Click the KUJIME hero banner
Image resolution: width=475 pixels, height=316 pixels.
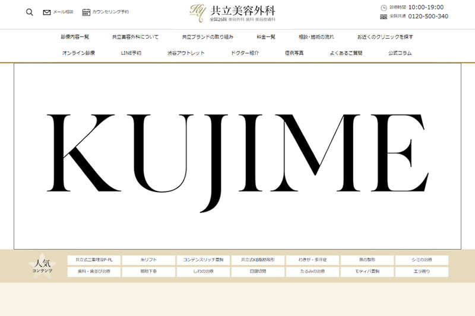[237, 156]
